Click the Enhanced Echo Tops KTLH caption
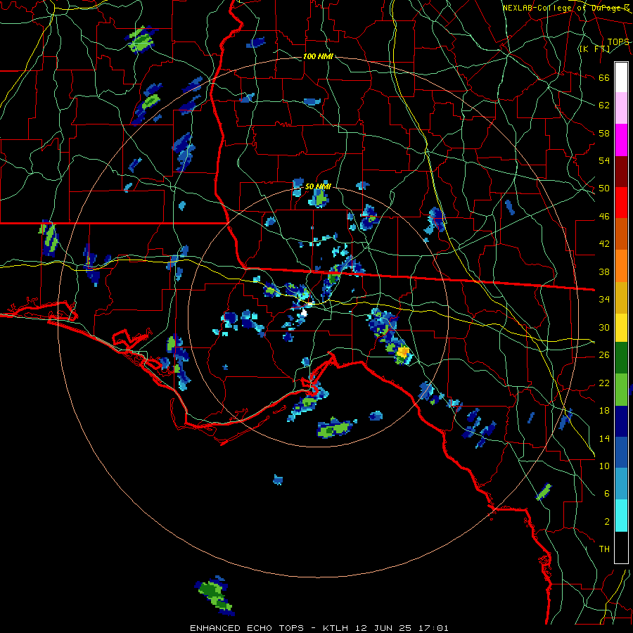The image size is (633, 633). pyautogui.click(x=319, y=628)
